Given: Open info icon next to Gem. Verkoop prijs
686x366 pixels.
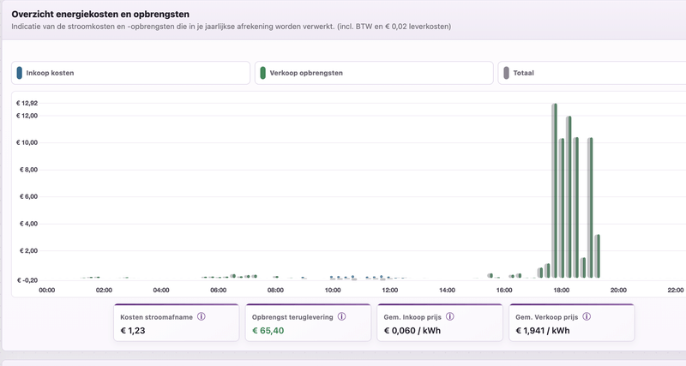Looking at the screenshot, I should coord(587,316).
